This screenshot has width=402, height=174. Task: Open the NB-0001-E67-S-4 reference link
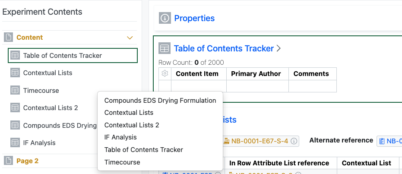(260, 141)
